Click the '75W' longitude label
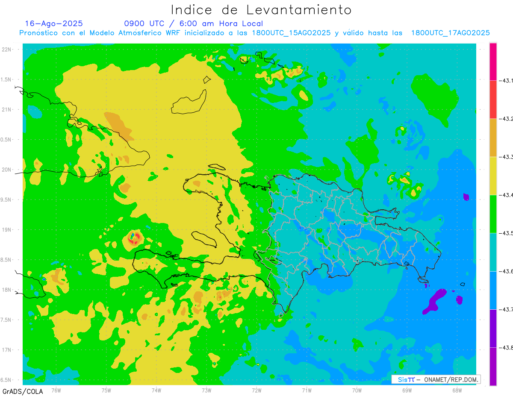Viewport: 513px width, 396px height. (106, 390)
